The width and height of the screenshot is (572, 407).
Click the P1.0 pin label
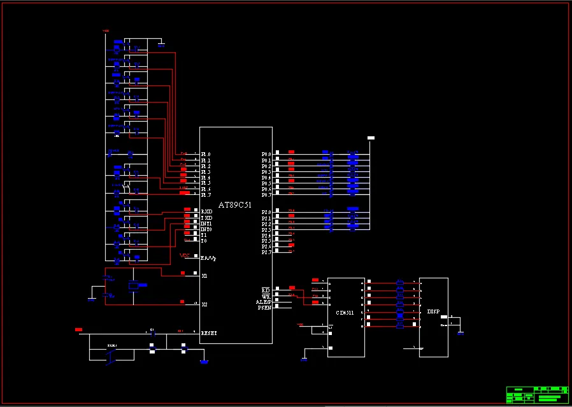pyautogui.click(x=206, y=155)
